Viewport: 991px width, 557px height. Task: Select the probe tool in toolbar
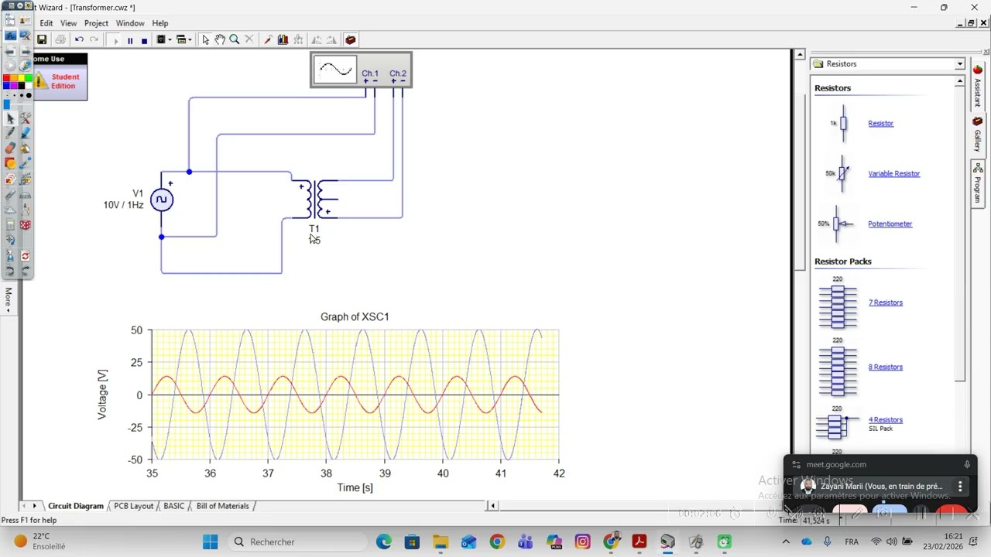(268, 39)
